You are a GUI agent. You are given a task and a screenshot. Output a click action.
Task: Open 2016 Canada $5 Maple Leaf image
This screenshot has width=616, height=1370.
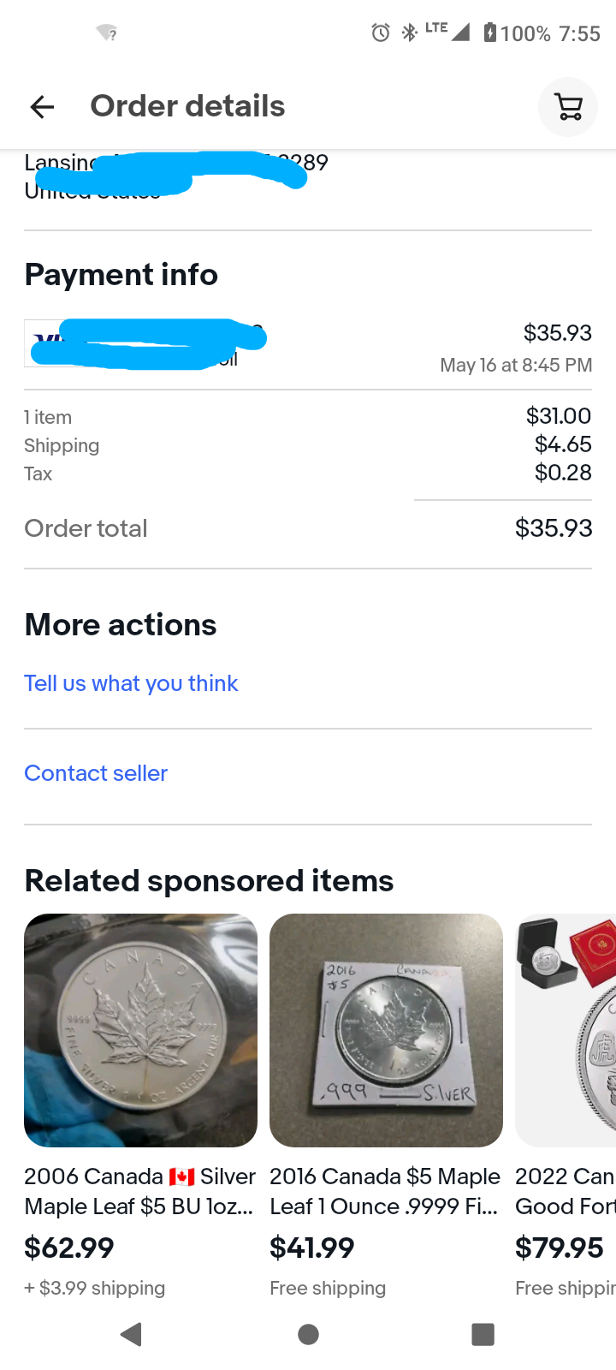tap(386, 1030)
